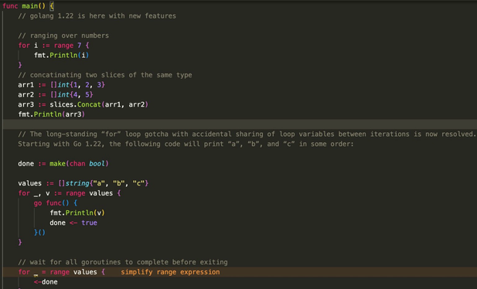The width and height of the screenshot is (477, 289).
Task: Place cursor on the highlighted empty line
Action: pyautogui.click(x=240, y=124)
